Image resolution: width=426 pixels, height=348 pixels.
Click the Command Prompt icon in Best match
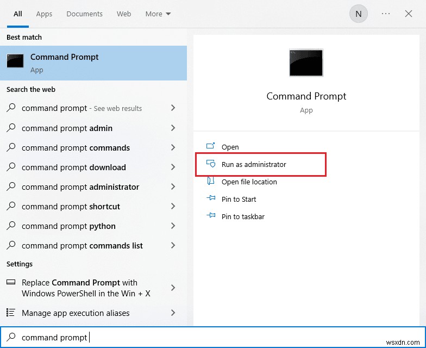(15, 61)
